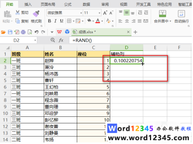Select cell D2 with value 0.100220754
Viewport: 193px width, 144px height.
point(126,61)
